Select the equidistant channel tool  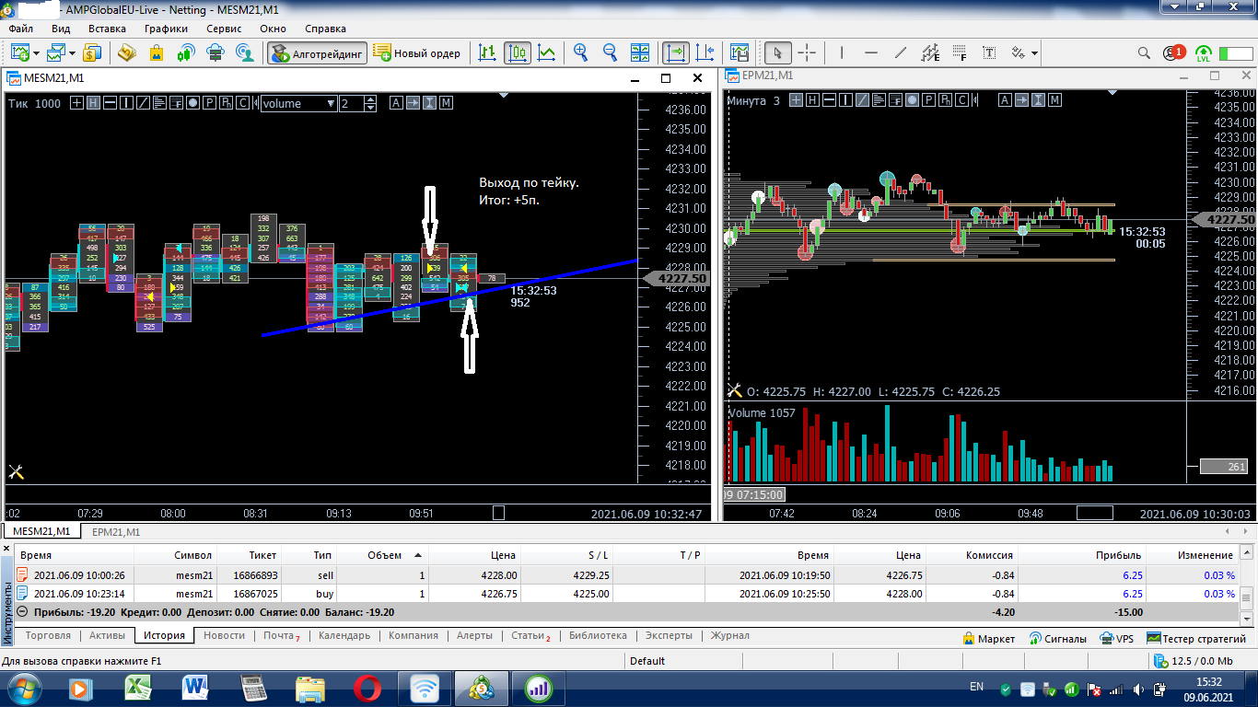[x=930, y=52]
